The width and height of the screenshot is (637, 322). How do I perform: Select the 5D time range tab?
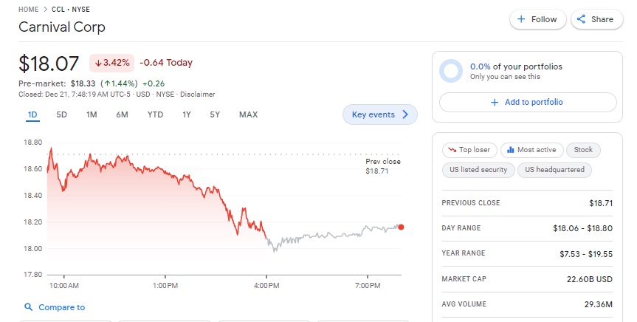click(62, 114)
